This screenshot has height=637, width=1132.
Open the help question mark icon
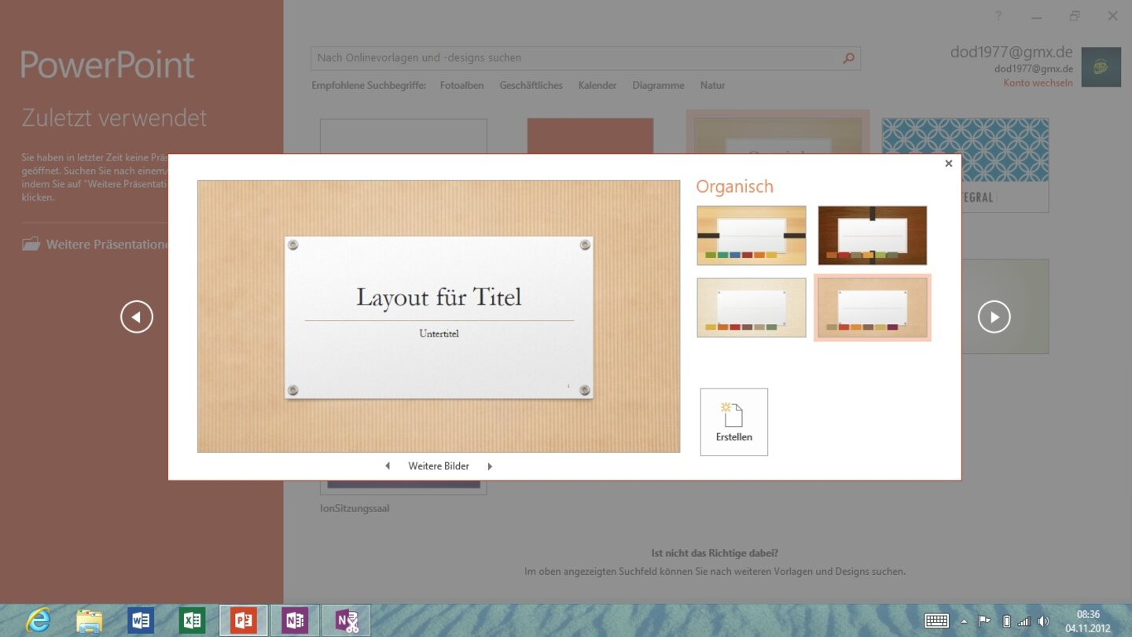click(x=999, y=16)
